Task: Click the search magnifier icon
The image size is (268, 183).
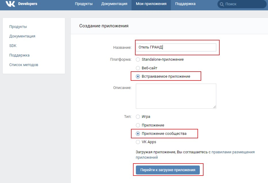Action: point(222,4)
